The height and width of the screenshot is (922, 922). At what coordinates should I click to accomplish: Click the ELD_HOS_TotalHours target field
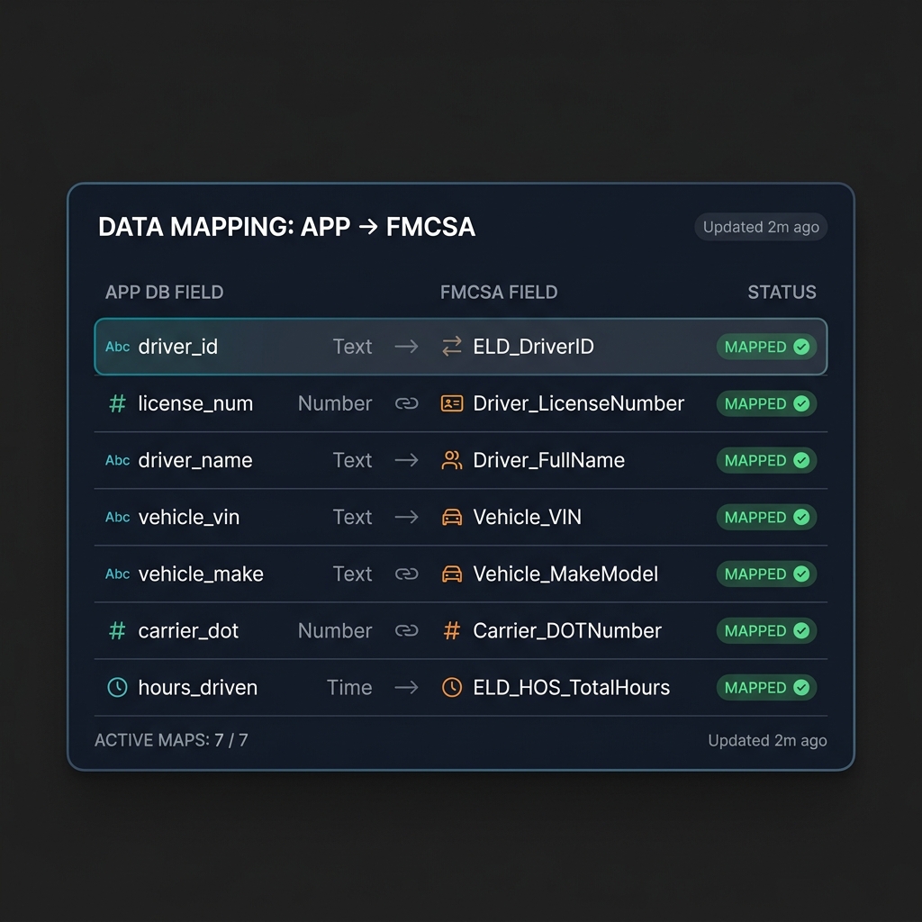[x=572, y=687]
